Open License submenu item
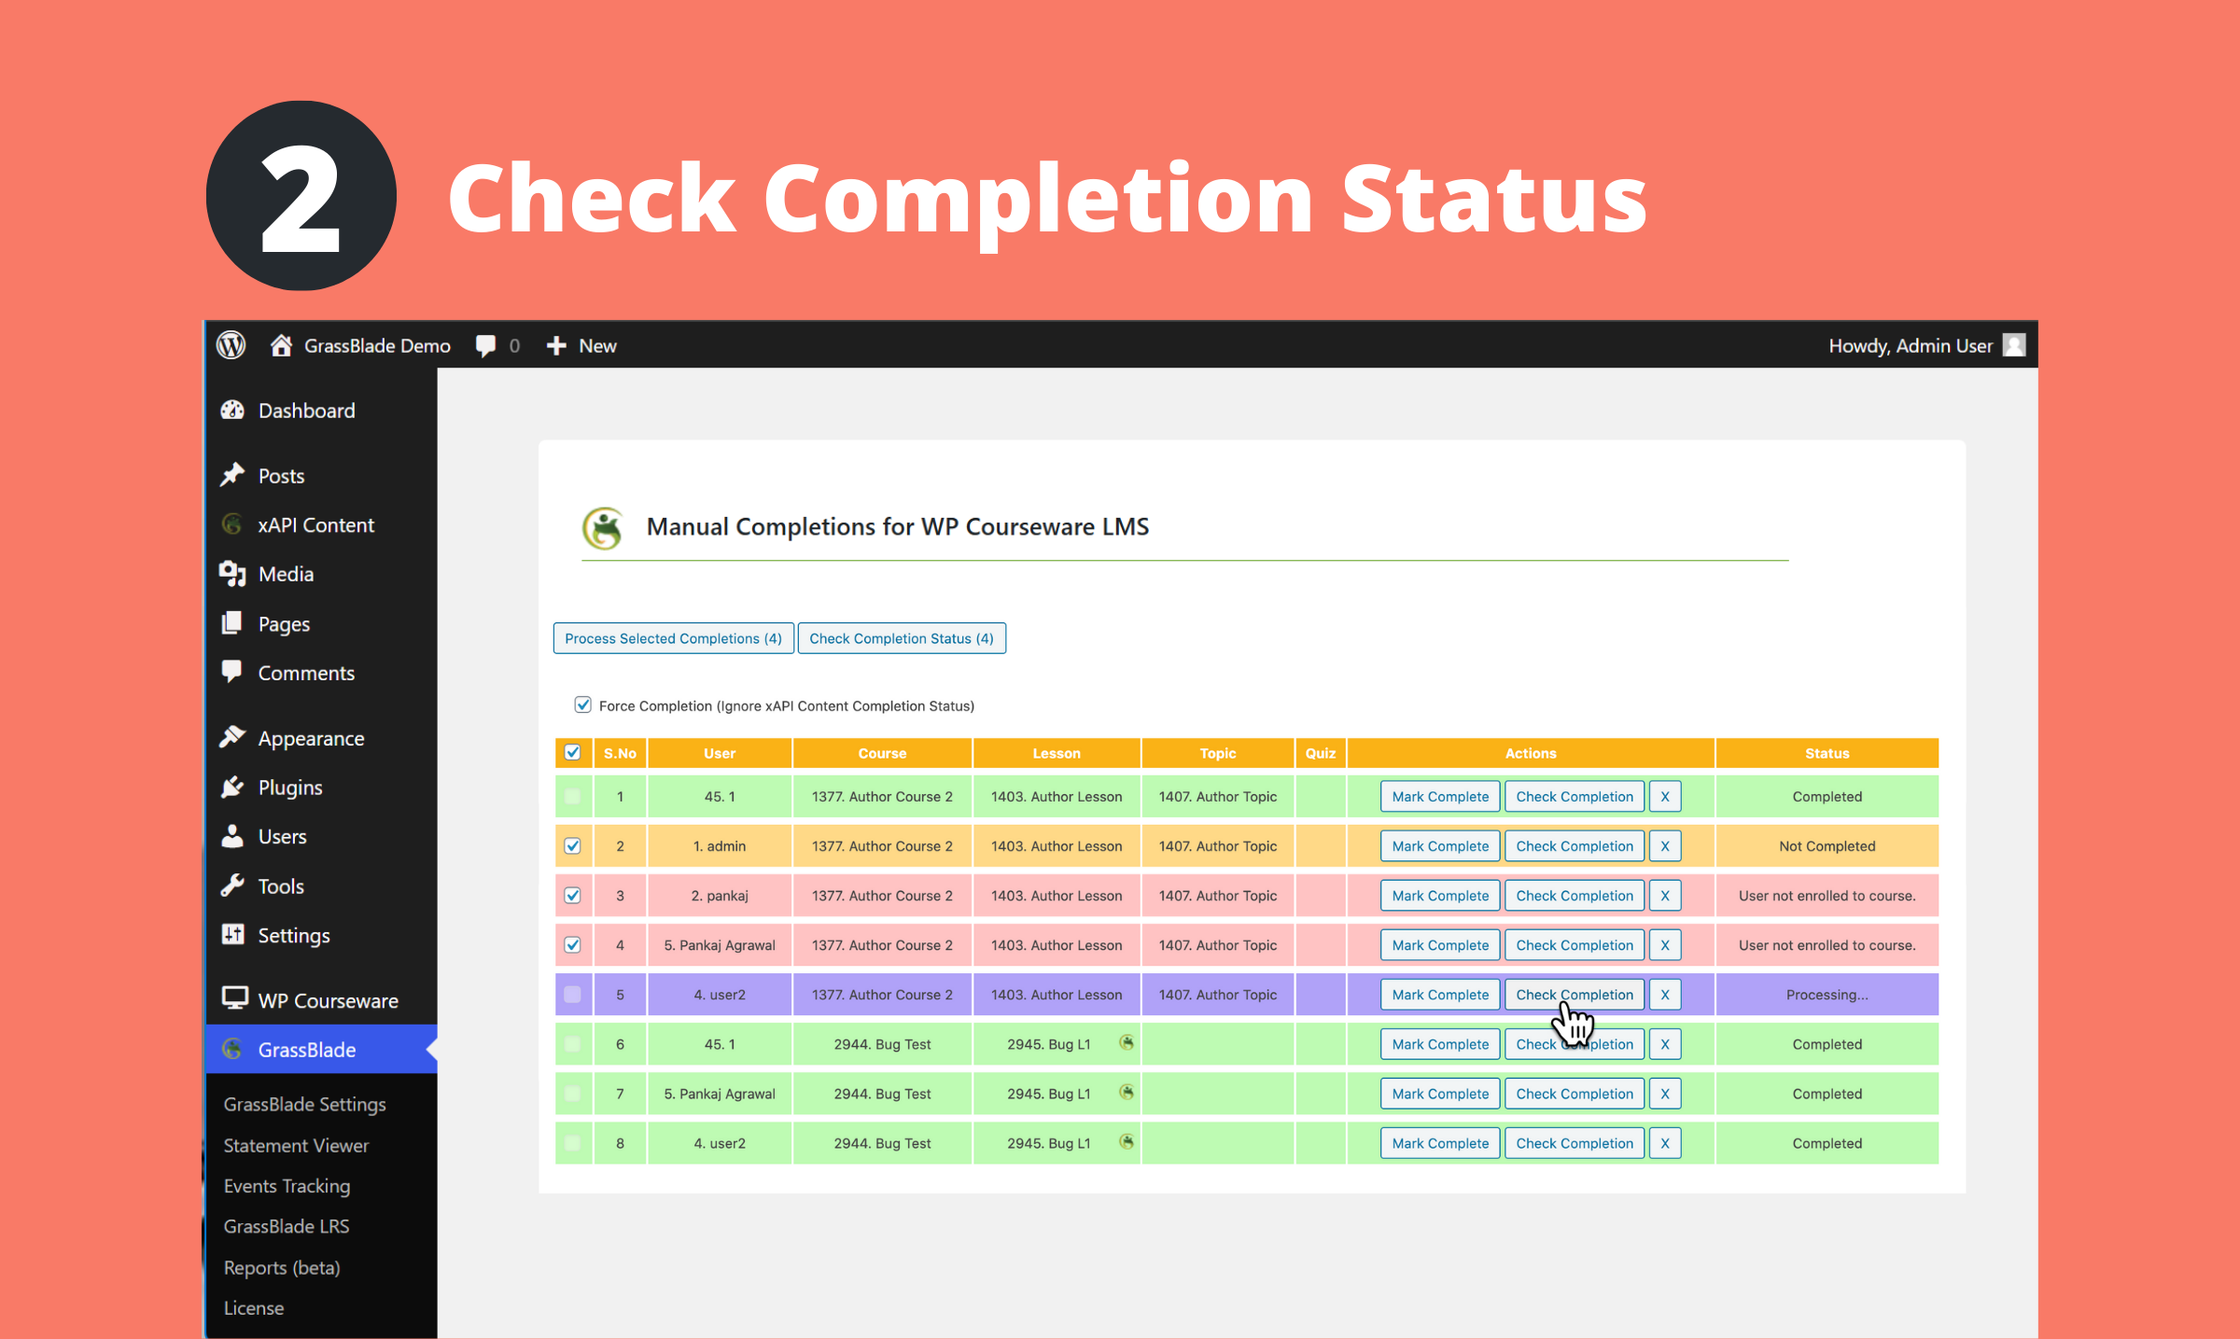Viewport: 2240px width, 1339px height. click(254, 1308)
